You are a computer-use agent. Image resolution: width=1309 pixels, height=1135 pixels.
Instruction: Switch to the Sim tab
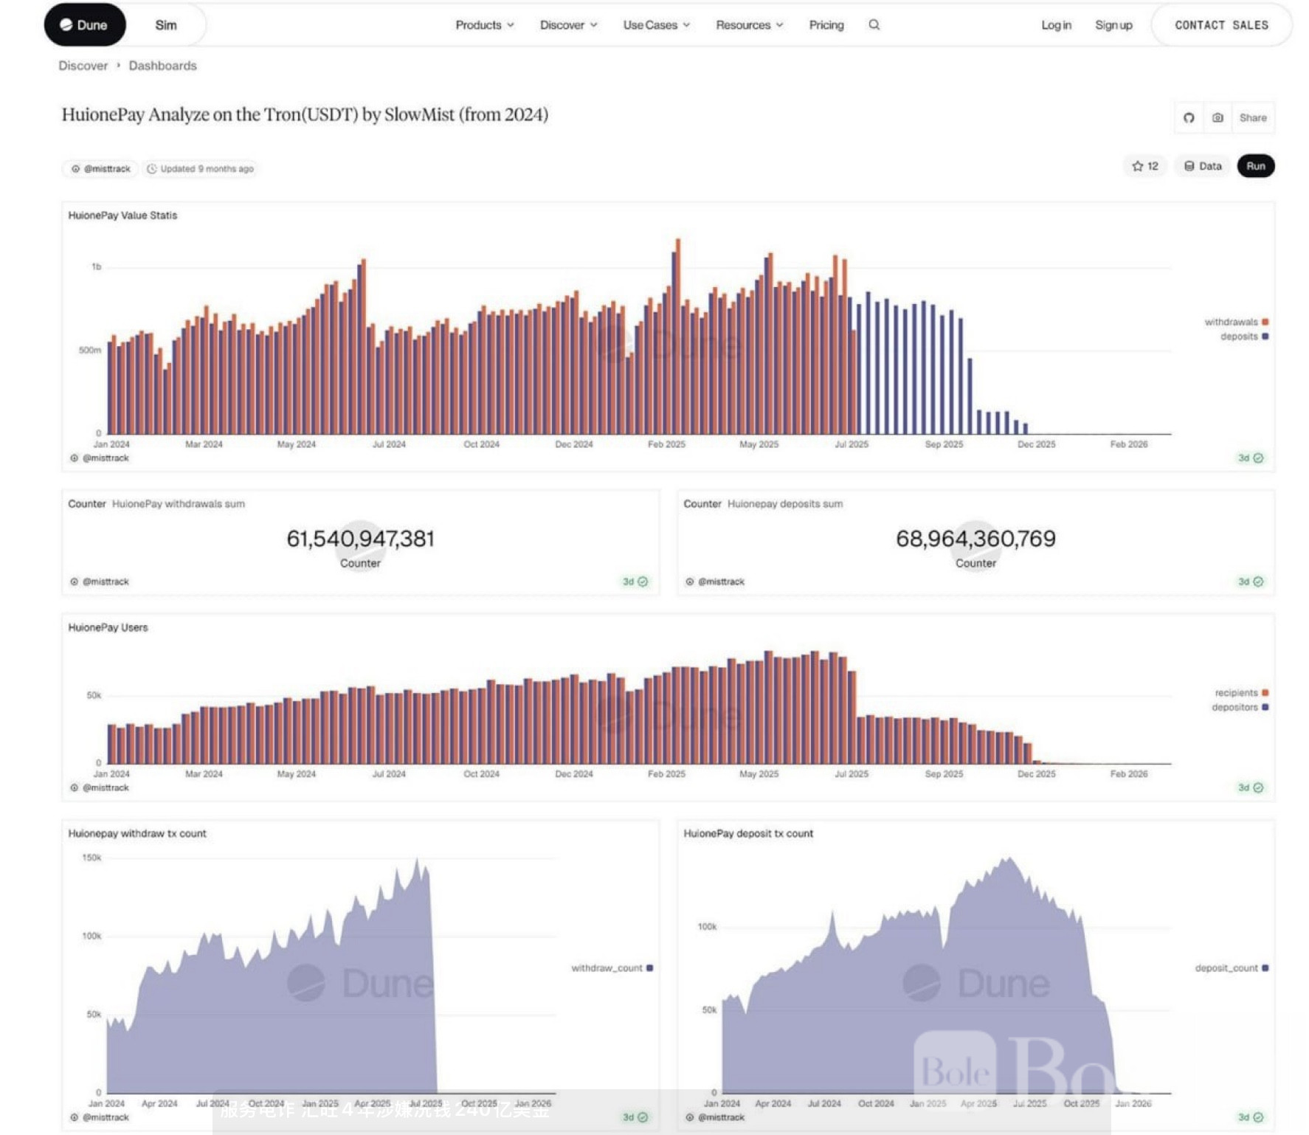[166, 25]
